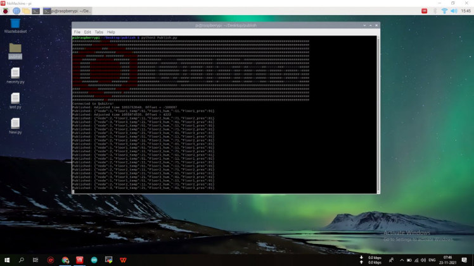Screen dimensions: 474x266
Task: Launch the web browser globe icon
Action: point(16,11)
